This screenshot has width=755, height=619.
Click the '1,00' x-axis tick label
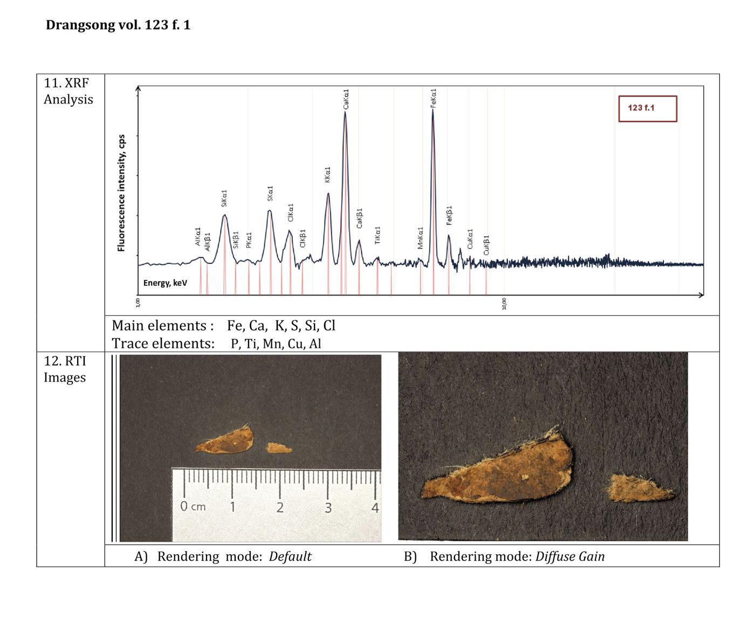click(x=138, y=303)
